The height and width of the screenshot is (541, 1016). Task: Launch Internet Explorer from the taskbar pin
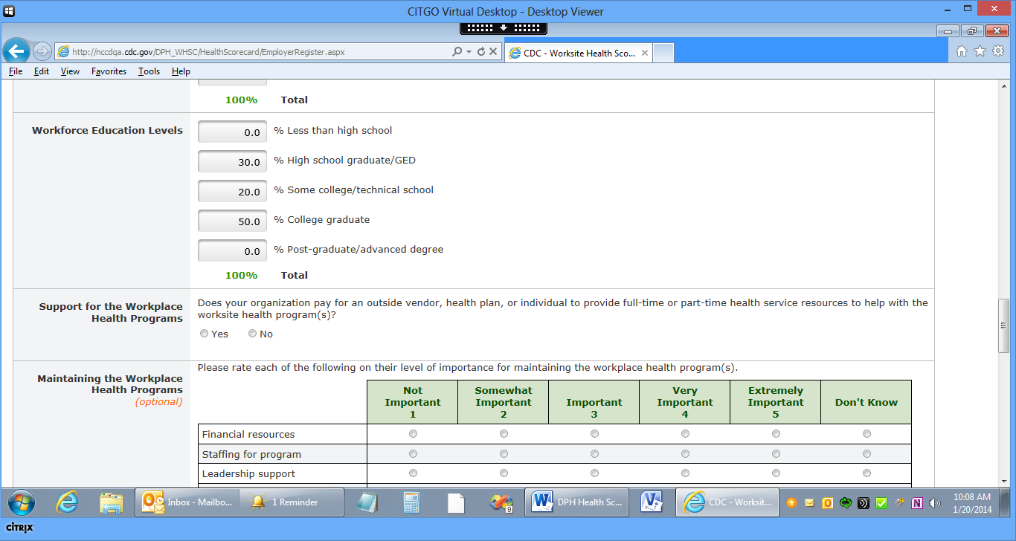pos(67,502)
